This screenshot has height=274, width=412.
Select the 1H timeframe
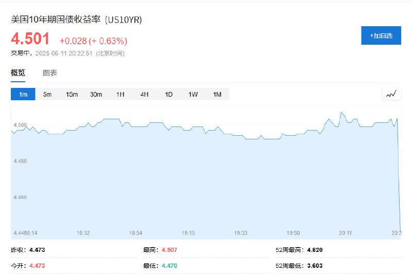click(x=120, y=94)
